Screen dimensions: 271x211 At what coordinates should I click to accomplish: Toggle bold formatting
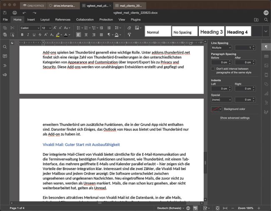tap(22, 35)
